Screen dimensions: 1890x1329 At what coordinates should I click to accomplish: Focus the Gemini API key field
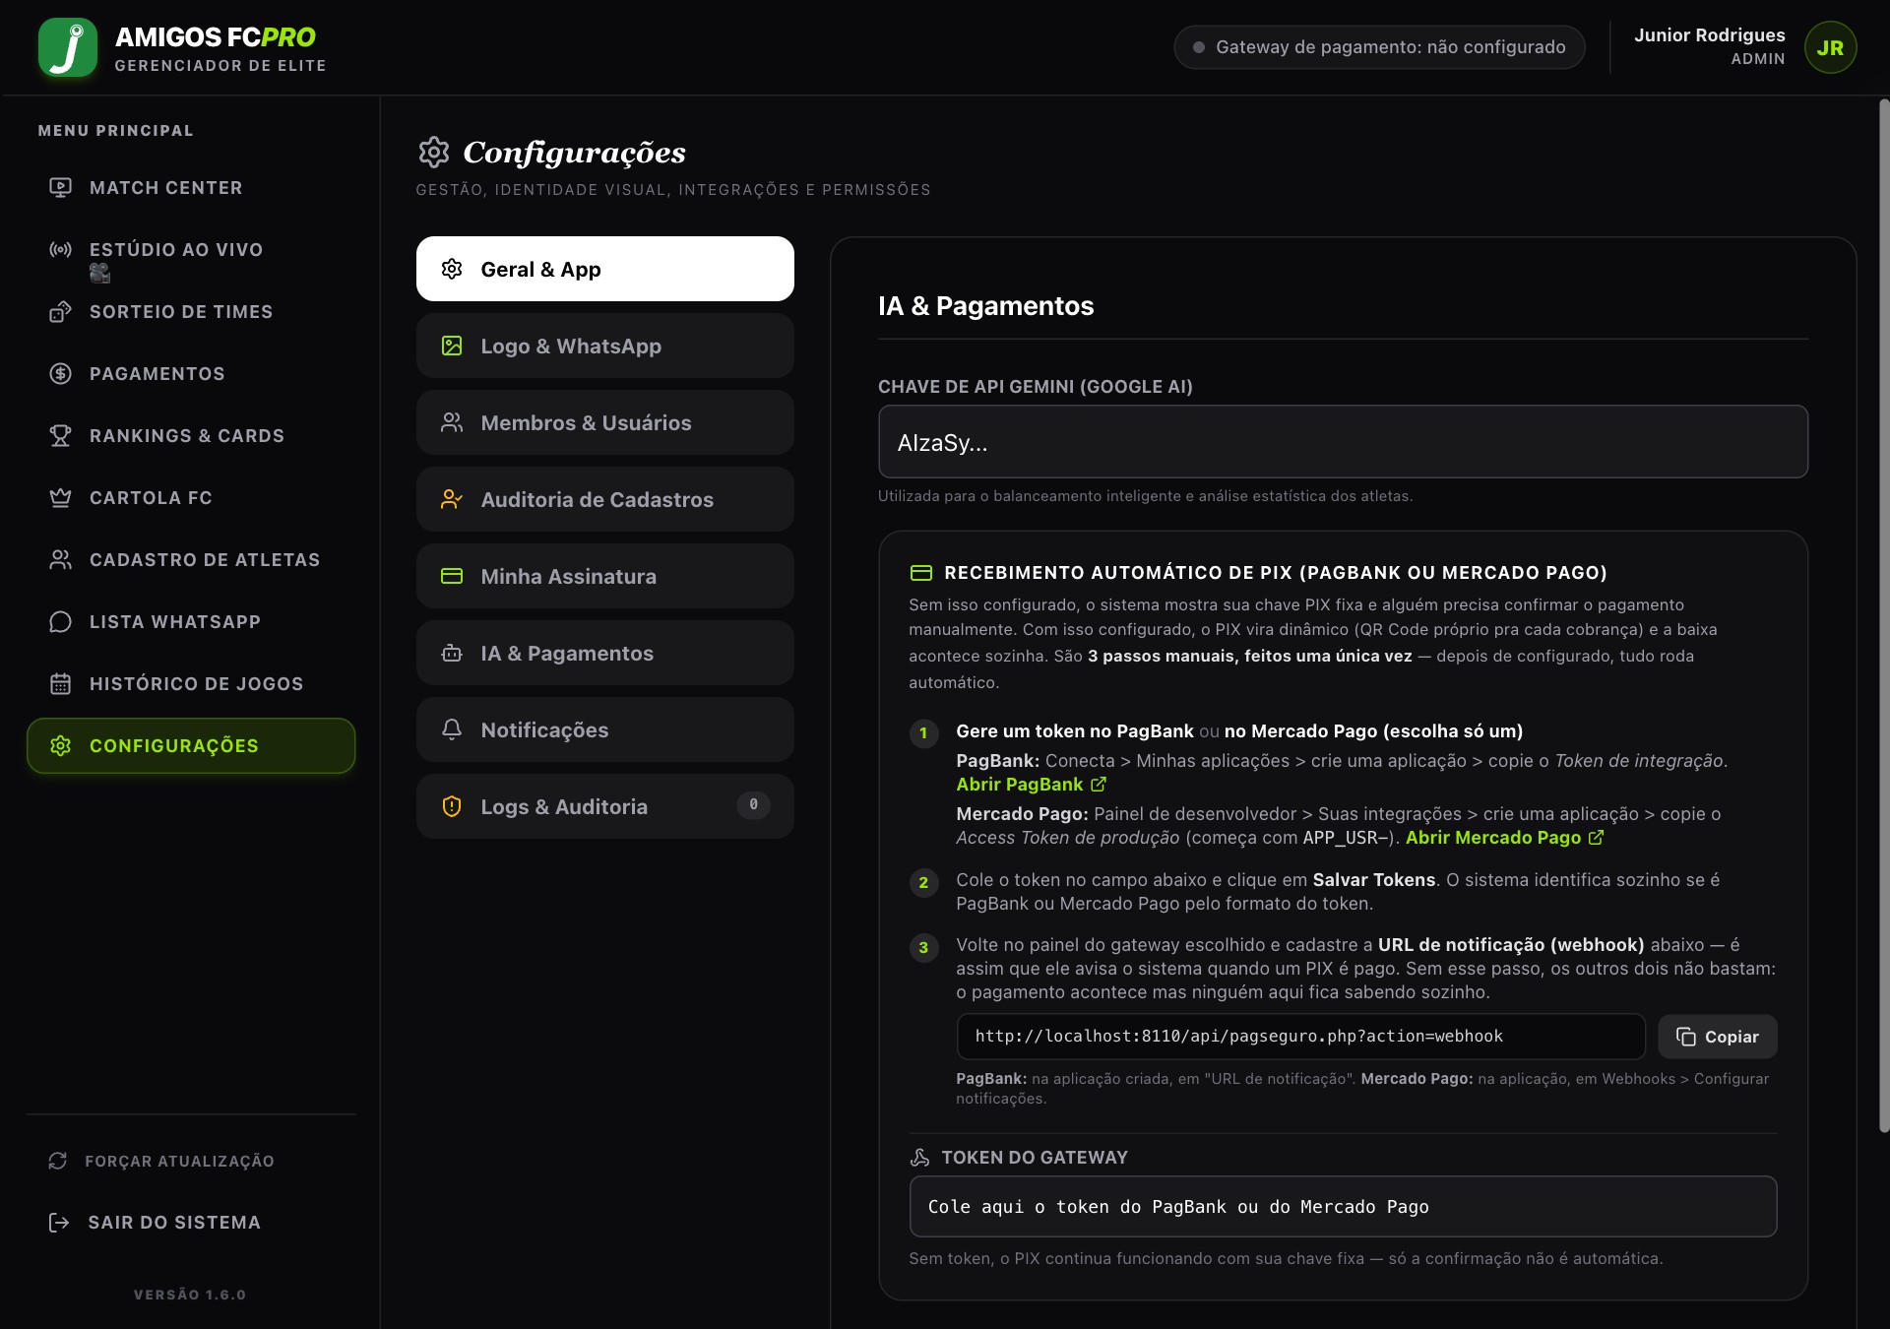click(1343, 442)
